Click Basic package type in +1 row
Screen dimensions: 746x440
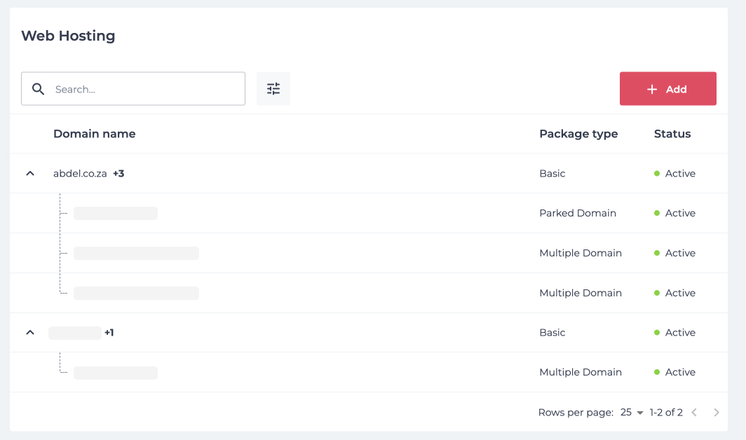click(552, 333)
